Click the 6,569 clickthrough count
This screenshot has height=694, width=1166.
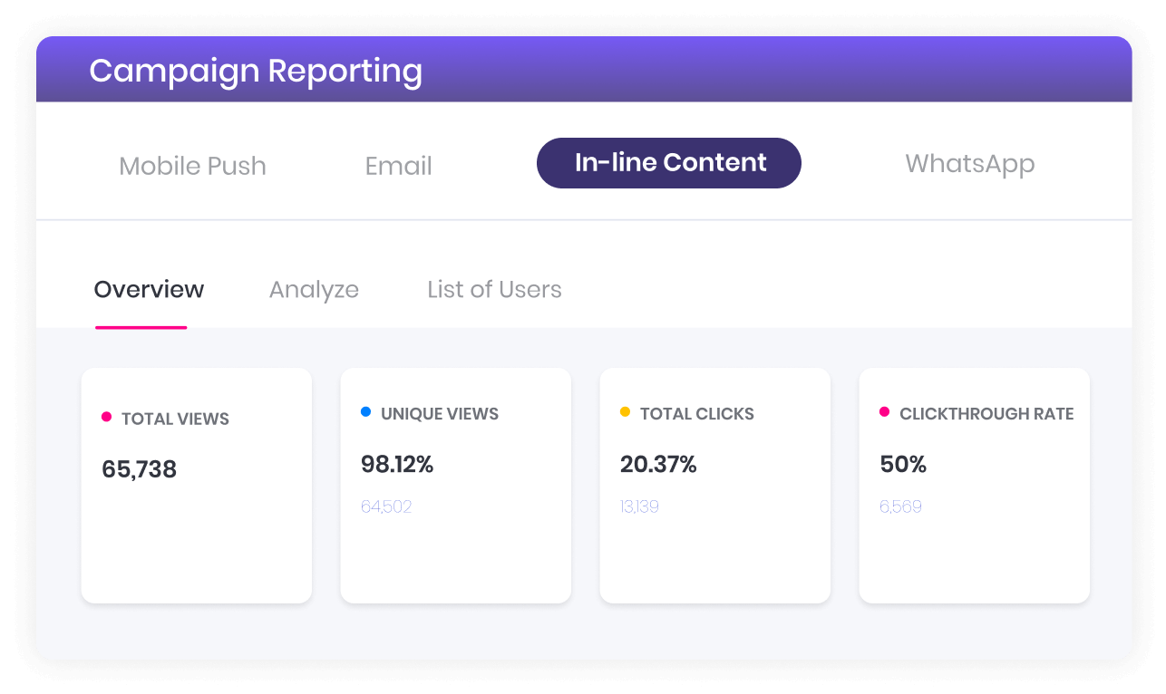pyautogui.click(x=900, y=506)
